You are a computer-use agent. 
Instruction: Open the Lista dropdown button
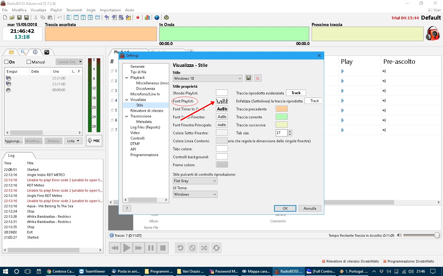point(73,141)
